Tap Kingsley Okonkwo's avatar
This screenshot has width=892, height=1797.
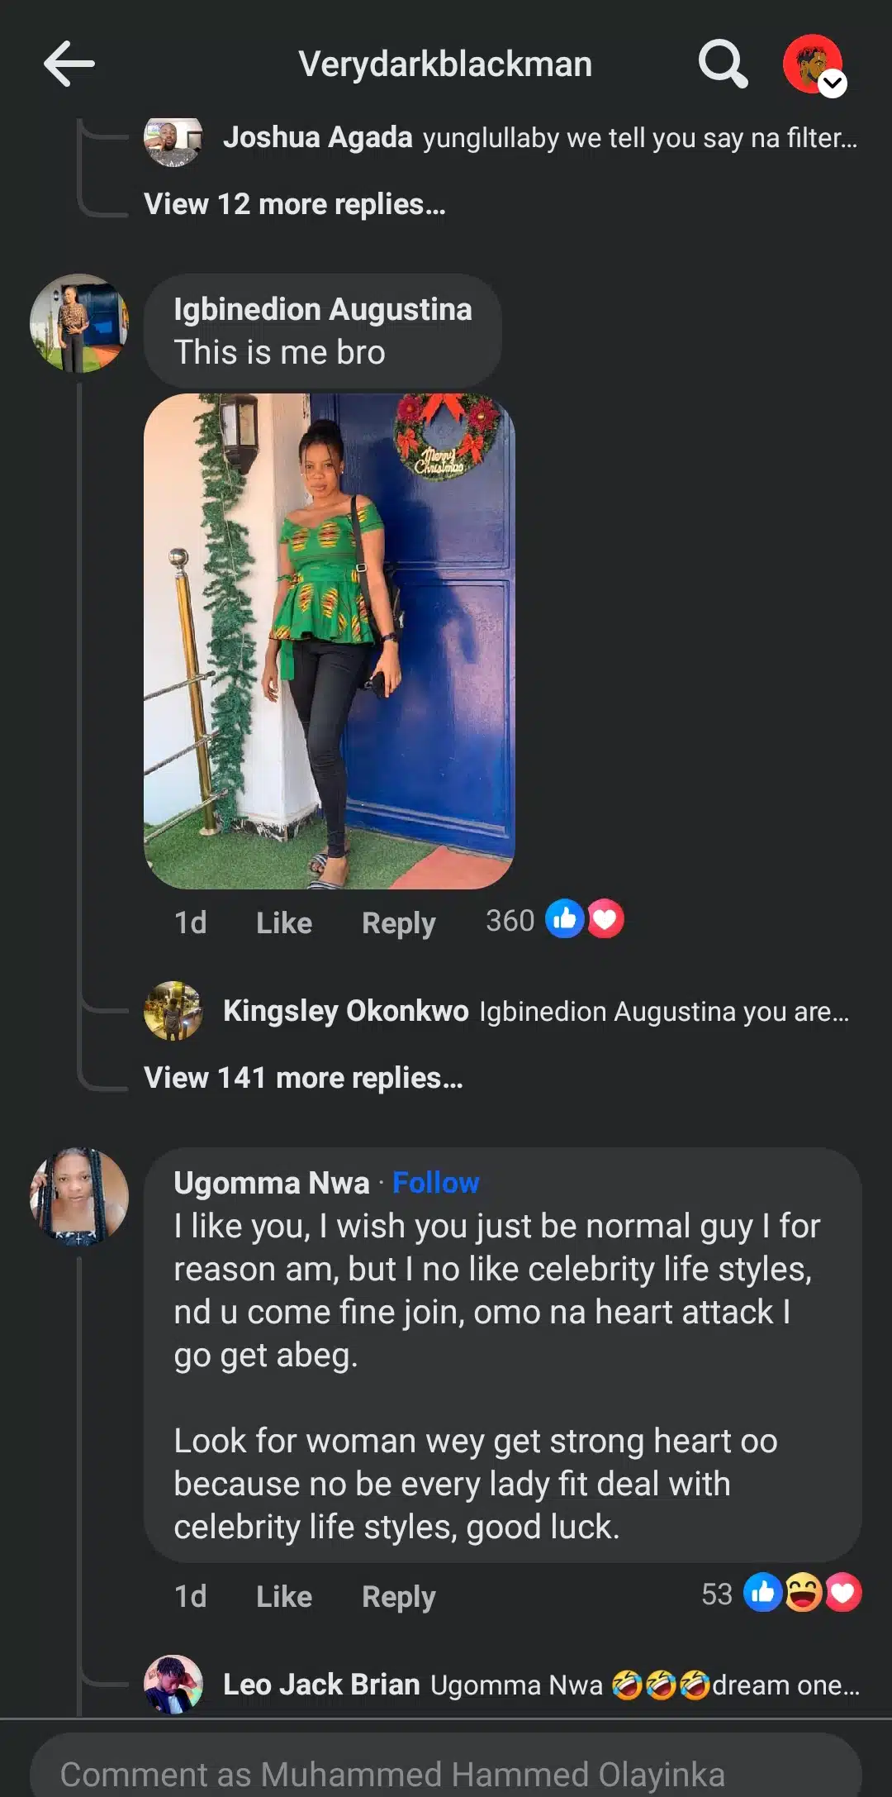[173, 1010]
